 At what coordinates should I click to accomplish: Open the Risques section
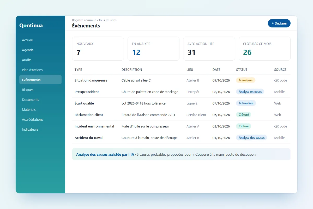(x=40, y=90)
